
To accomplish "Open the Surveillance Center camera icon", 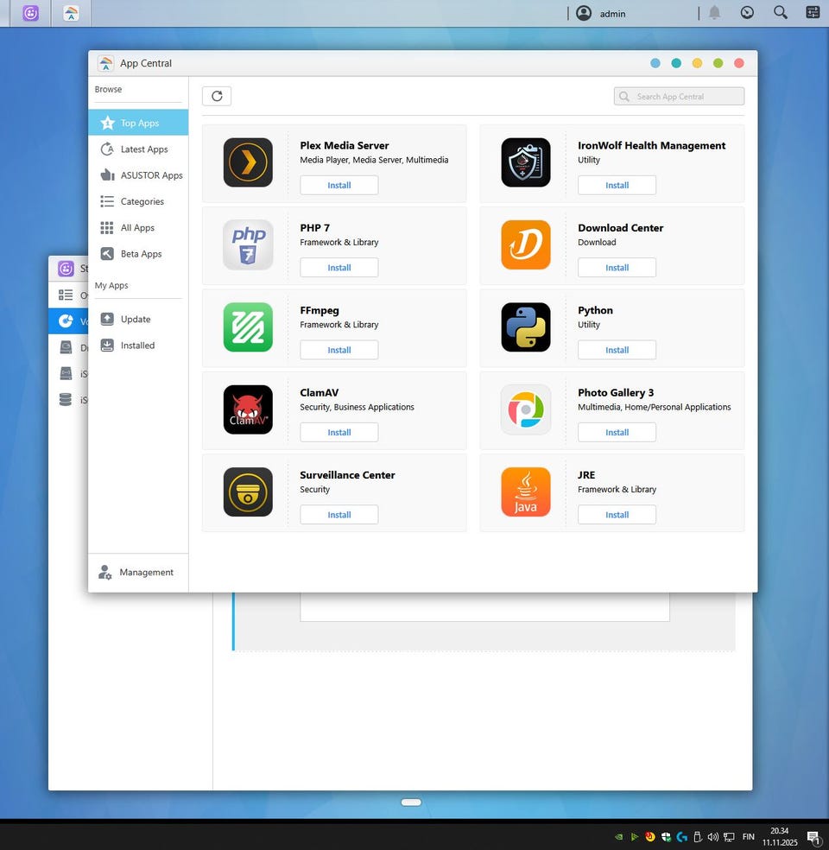I will point(248,492).
